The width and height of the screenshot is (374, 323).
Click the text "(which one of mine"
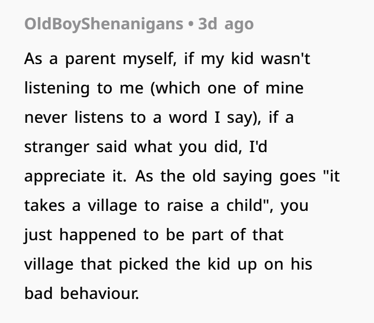tap(227, 88)
